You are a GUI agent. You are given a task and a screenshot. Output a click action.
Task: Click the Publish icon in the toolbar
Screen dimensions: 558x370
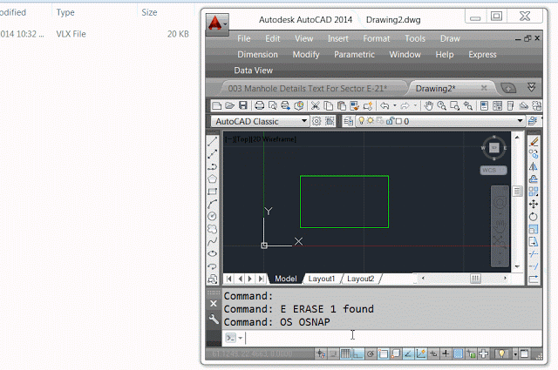(285, 105)
